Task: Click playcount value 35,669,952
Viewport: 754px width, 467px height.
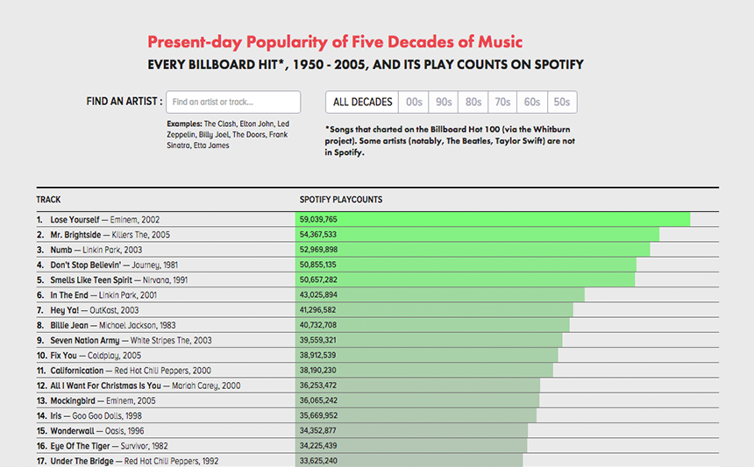Action: [318, 415]
